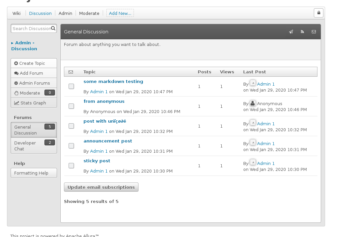Click the Anonymous user avatar icon

[x=253, y=103]
